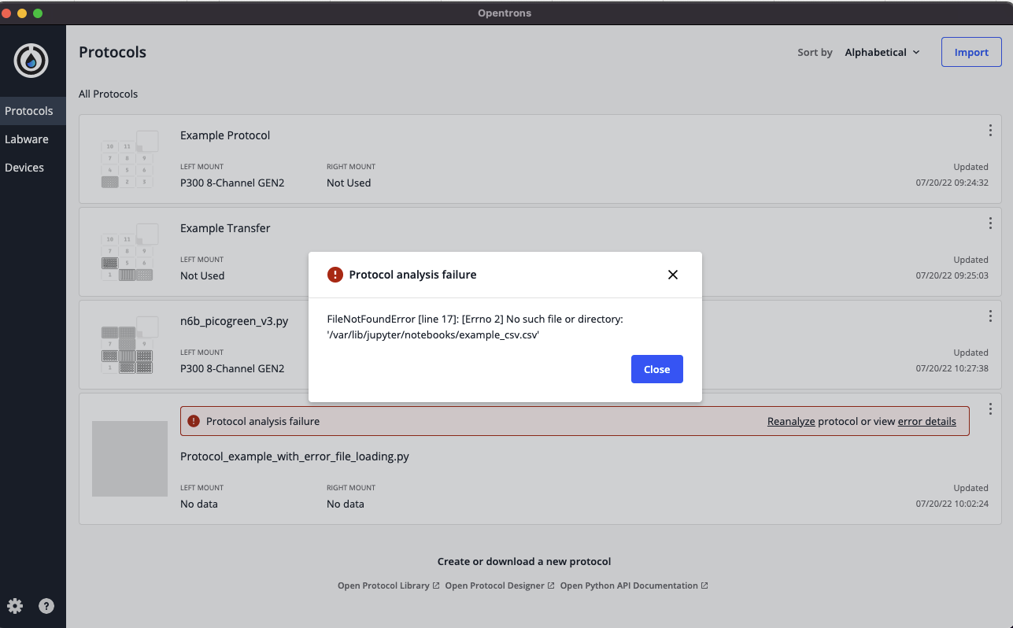Click the help question mark icon

pos(46,606)
